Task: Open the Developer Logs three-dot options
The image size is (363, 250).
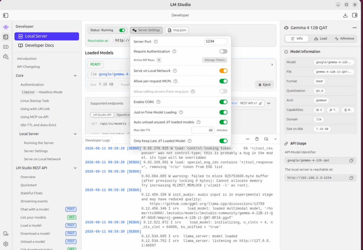Action: 247,139
